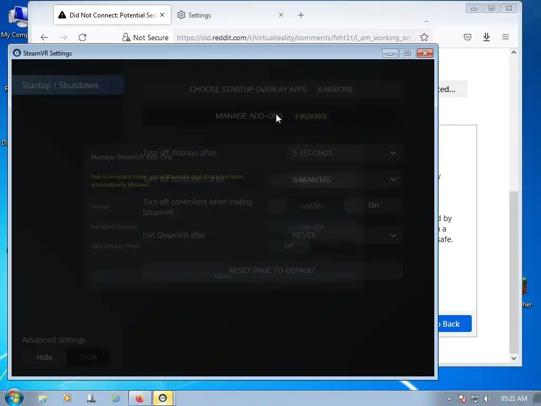541x406 pixels.
Task: Click Firefox forward arrow button
Action: coord(63,38)
